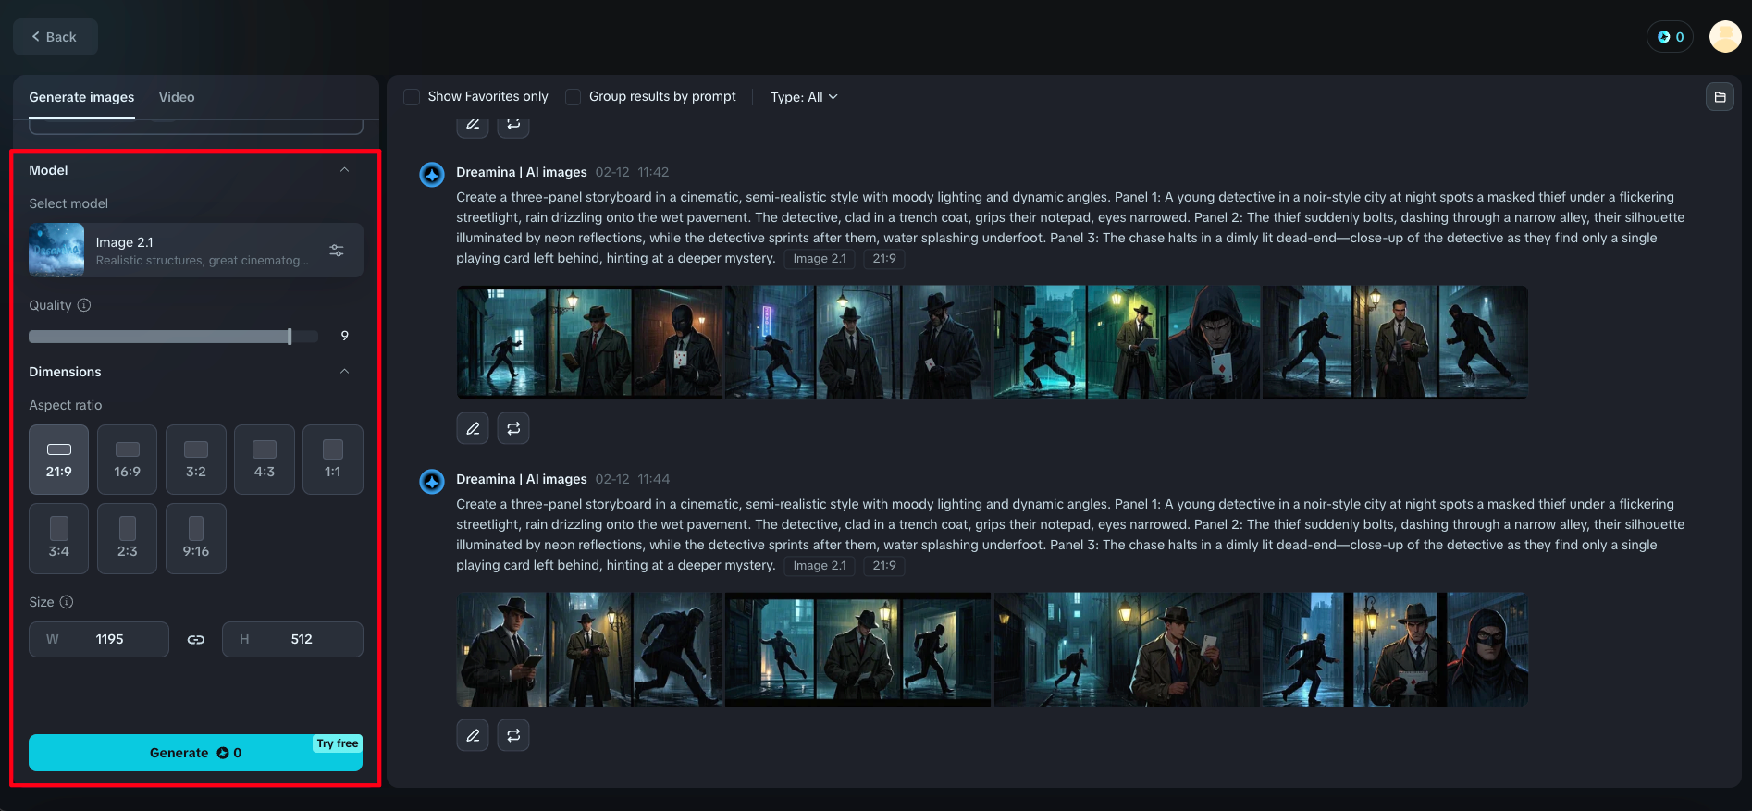Click 21:9 tag on 11:44 prompt

click(884, 566)
